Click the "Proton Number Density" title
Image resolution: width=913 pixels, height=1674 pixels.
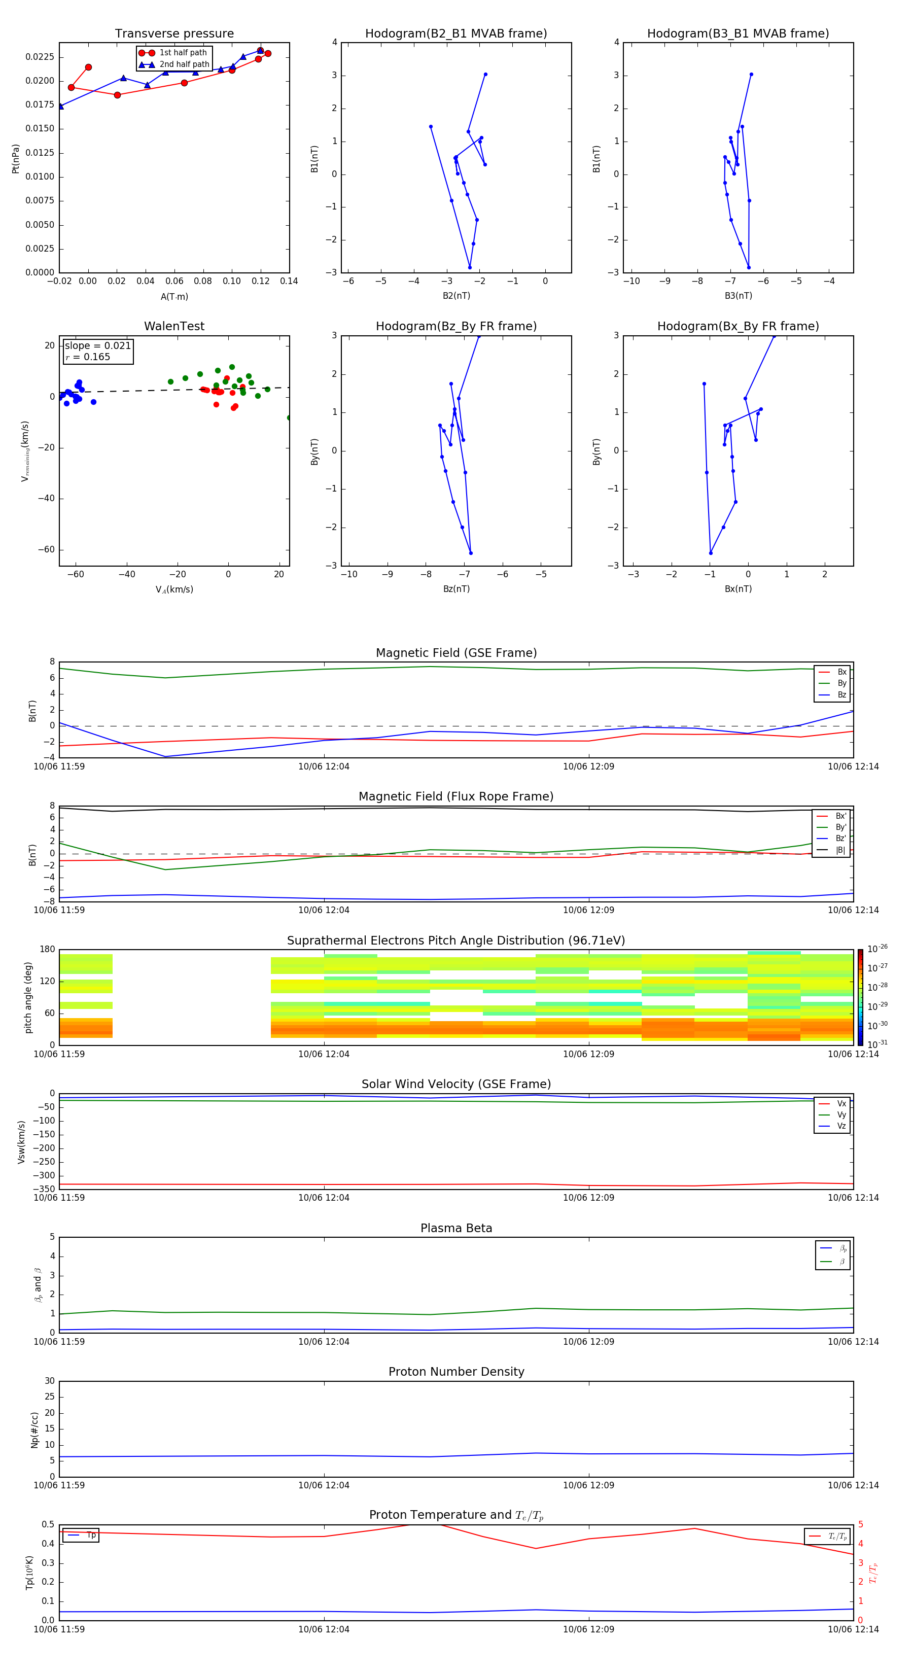(x=456, y=1373)
